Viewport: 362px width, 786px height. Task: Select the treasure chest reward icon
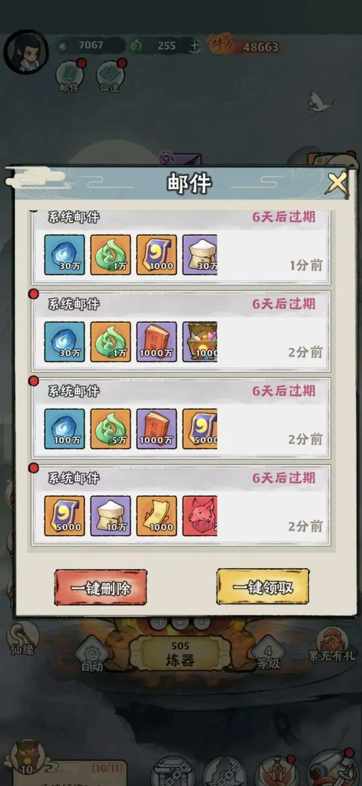pos(200,342)
